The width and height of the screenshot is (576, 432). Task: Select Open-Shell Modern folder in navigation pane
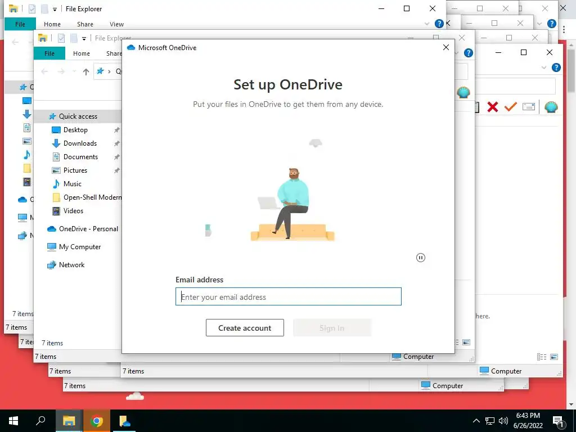coord(92,197)
